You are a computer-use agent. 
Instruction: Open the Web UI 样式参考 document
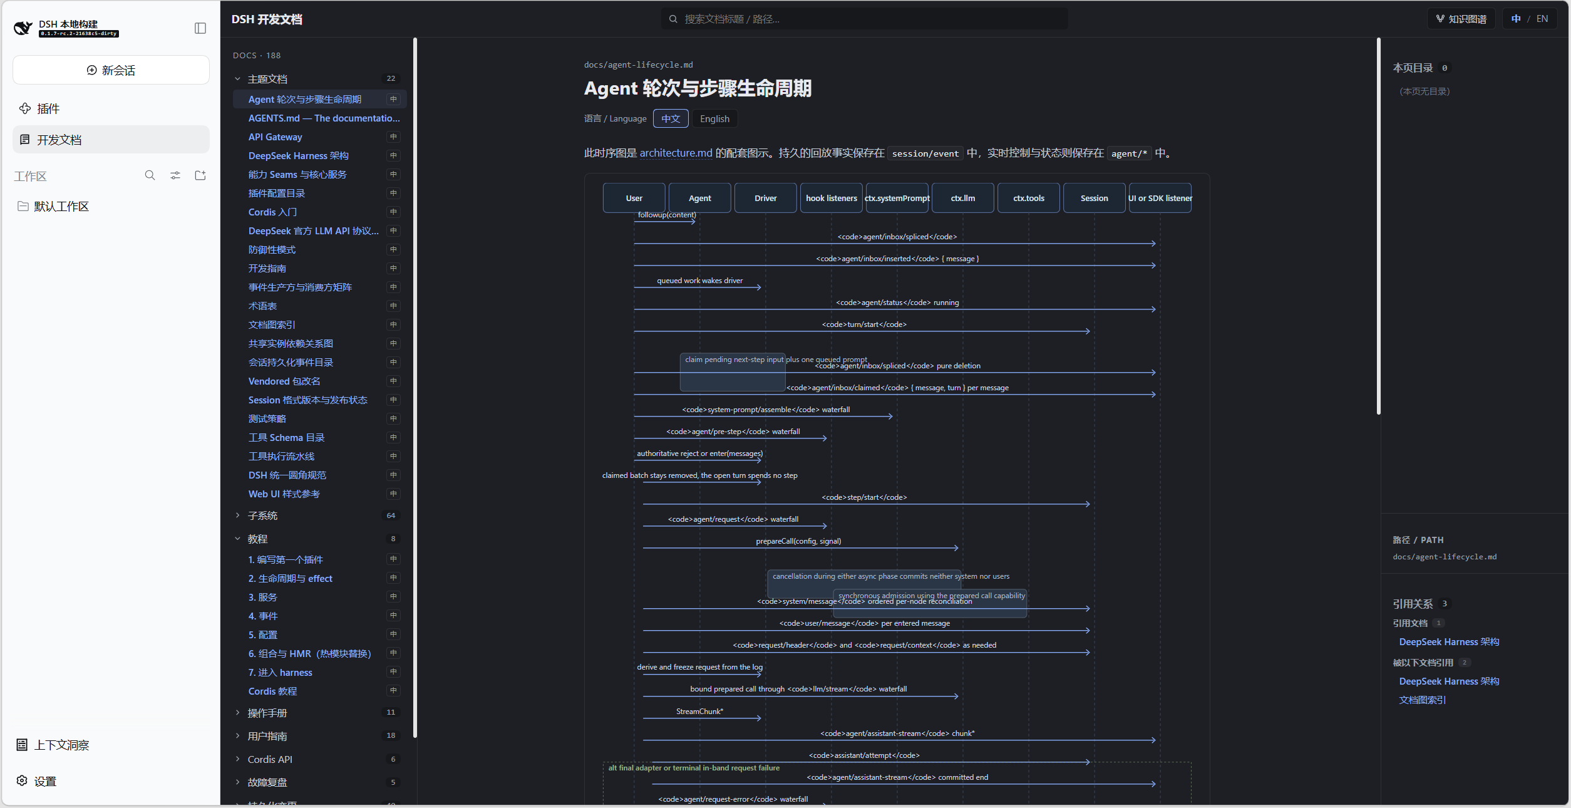[320, 494]
